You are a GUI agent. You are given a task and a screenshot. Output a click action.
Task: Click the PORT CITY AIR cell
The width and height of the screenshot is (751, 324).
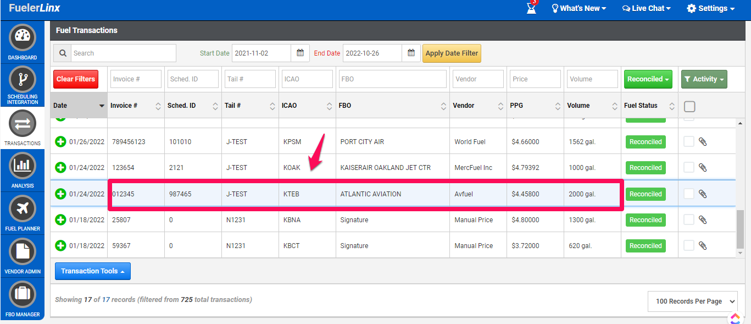pyautogui.click(x=393, y=142)
